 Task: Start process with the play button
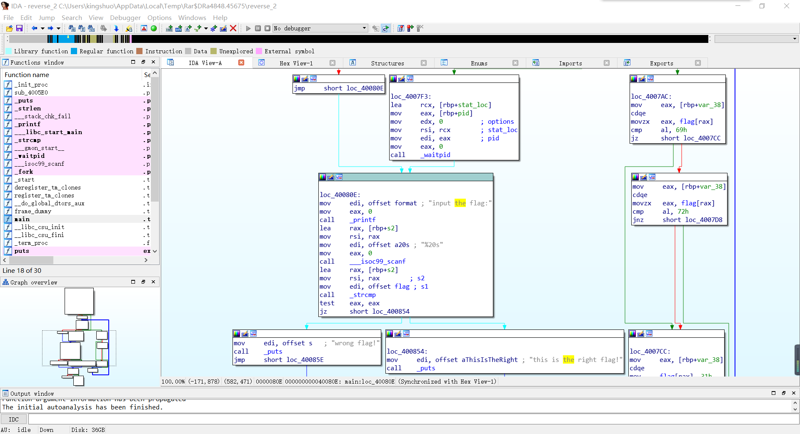click(248, 28)
